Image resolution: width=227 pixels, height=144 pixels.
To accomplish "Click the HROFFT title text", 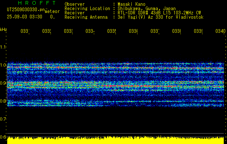I will coord(37,3).
